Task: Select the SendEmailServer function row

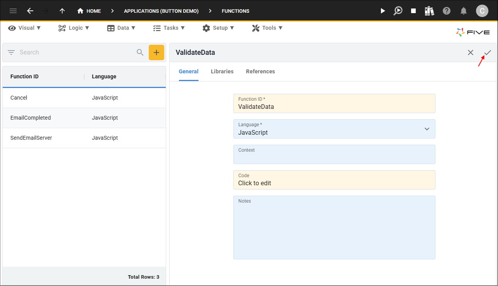Action: (x=84, y=138)
